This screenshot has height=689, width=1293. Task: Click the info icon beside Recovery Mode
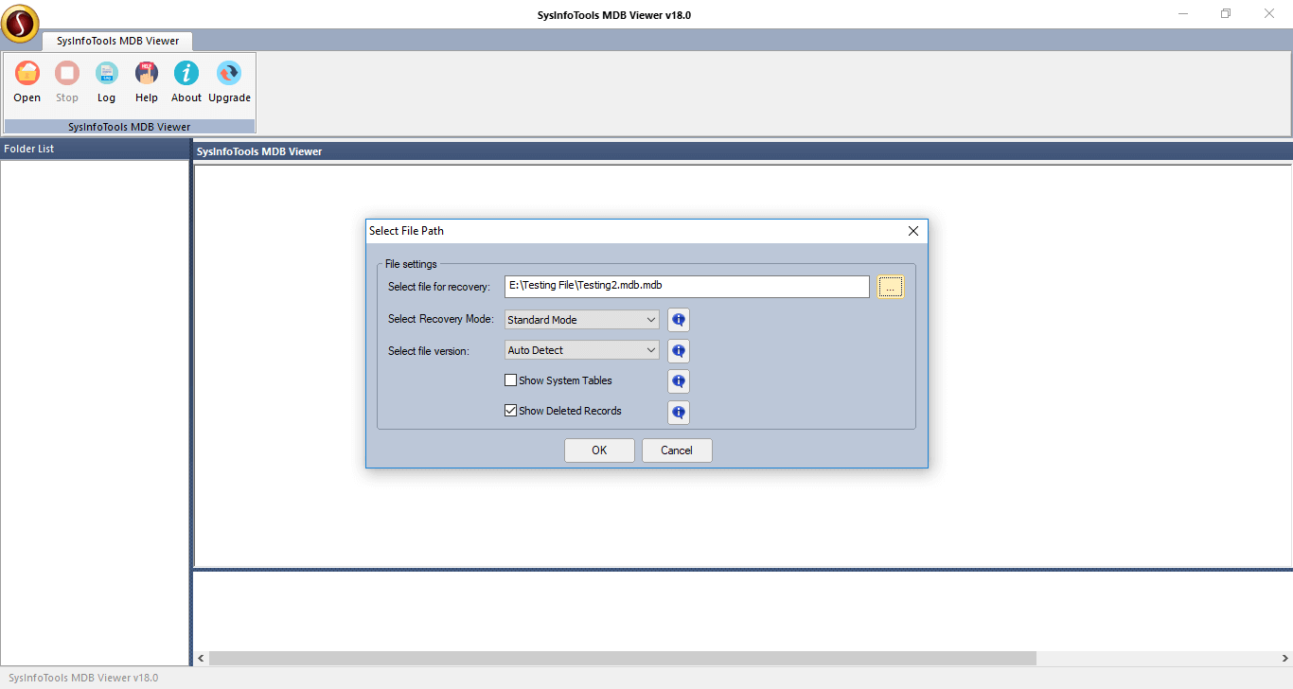tap(678, 319)
